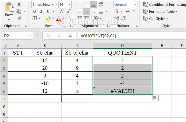Increase decimal places icon

(x=117, y=18)
